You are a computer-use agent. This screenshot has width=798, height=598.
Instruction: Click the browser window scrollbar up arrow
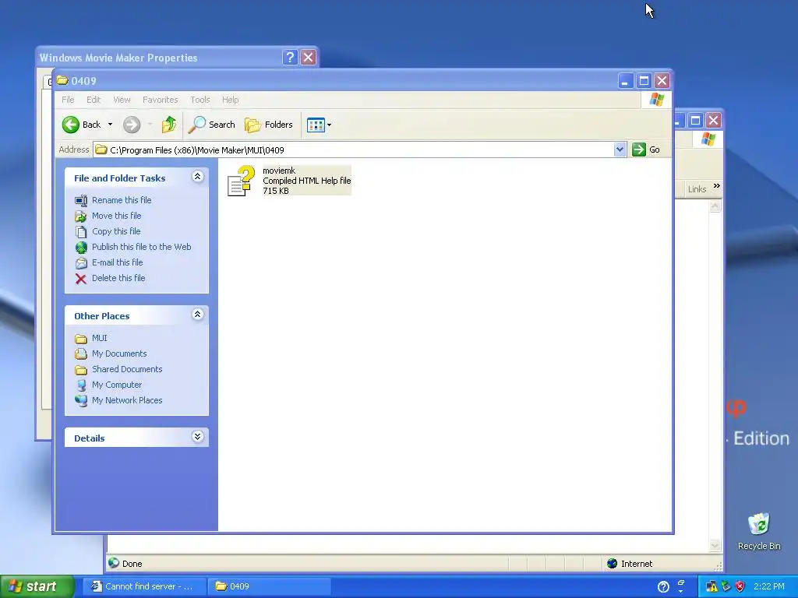click(715, 206)
